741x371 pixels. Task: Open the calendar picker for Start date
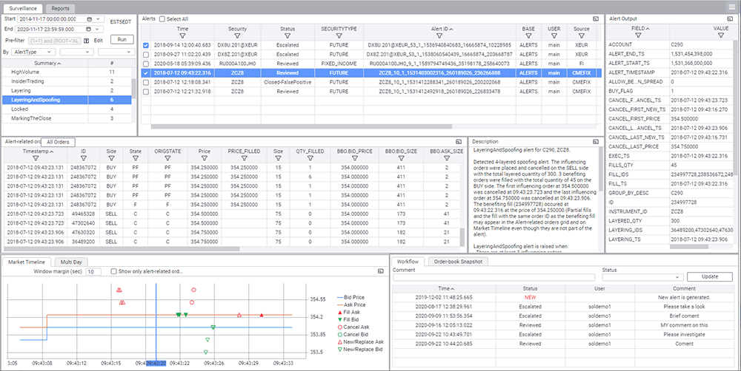(x=90, y=19)
